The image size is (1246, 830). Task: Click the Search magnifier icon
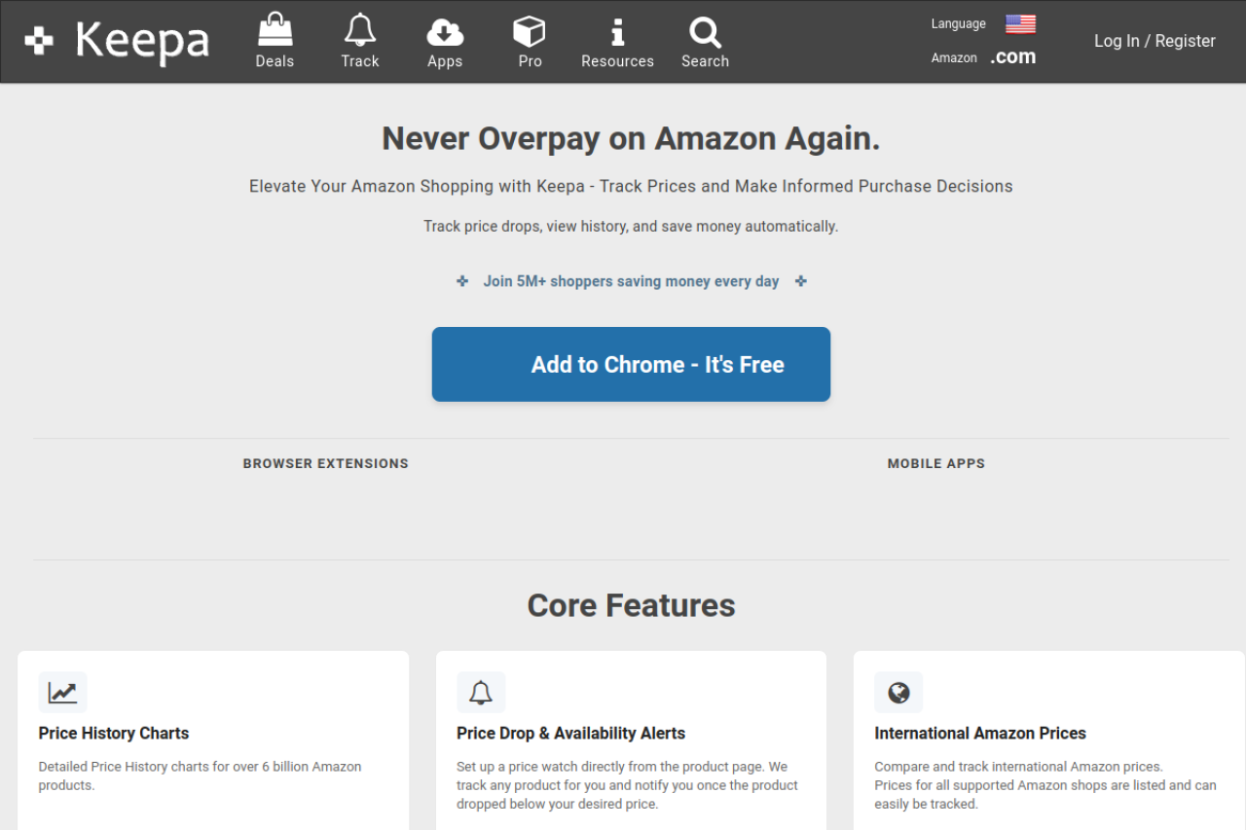tap(705, 32)
